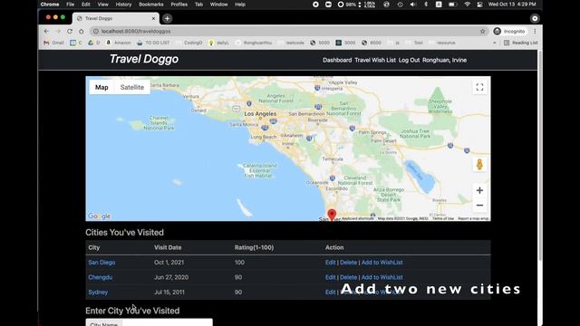580x326 pixels.
Task: Open the Bluetooth menu bar icon
Action: (x=426, y=5)
